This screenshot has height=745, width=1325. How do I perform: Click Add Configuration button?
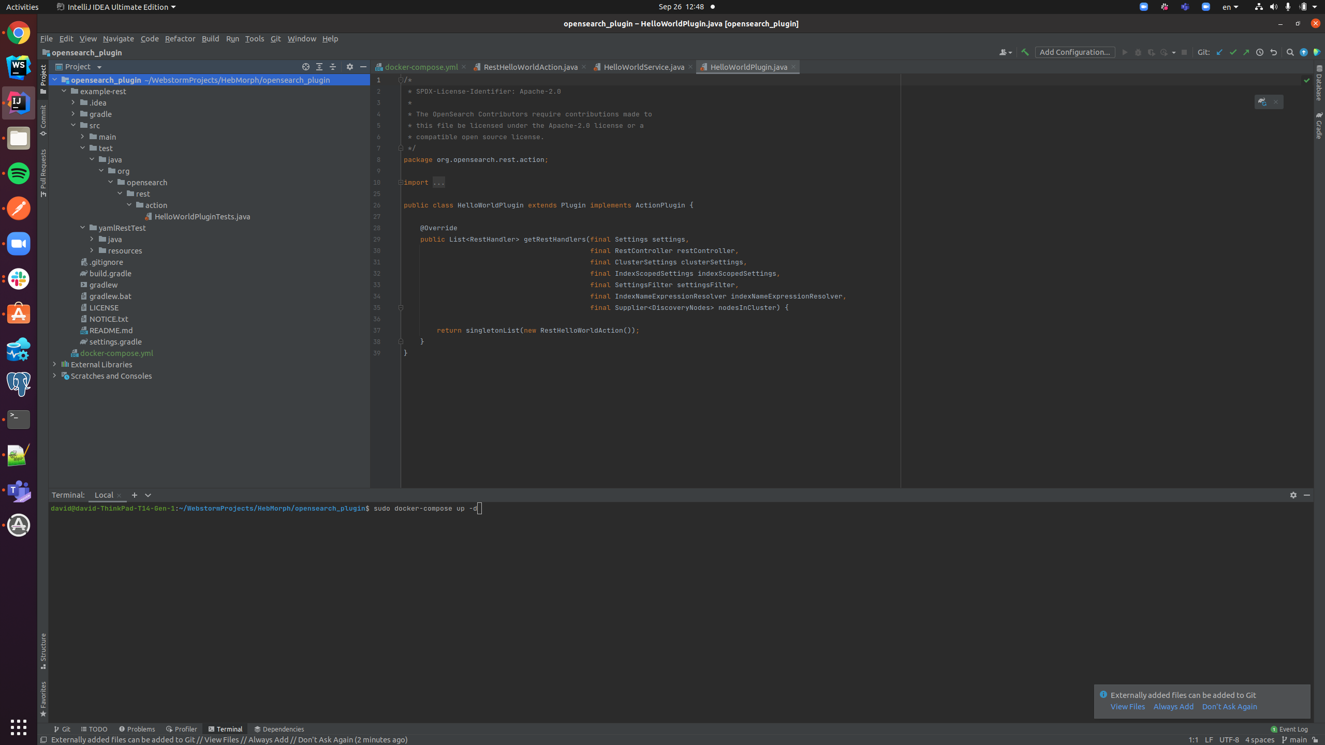(x=1074, y=52)
